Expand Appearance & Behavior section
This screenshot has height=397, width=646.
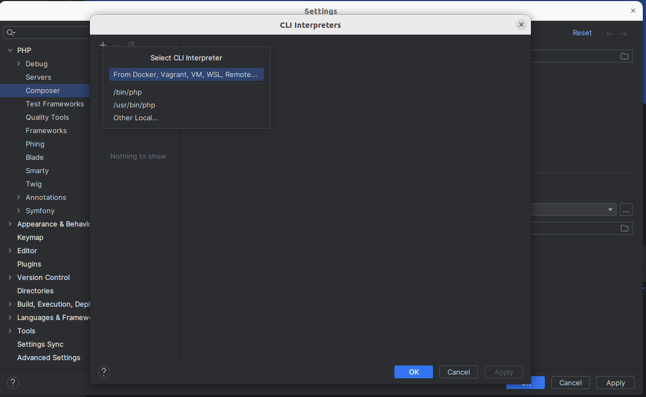[x=10, y=224]
